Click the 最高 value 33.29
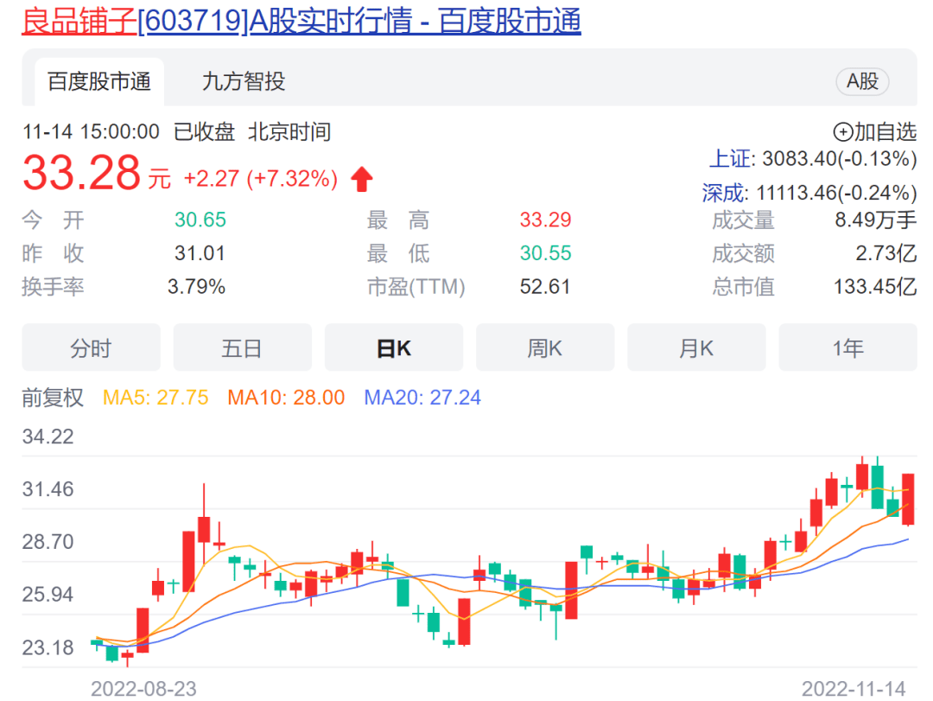The width and height of the screenshot is (933, 701). click(545, 220)
